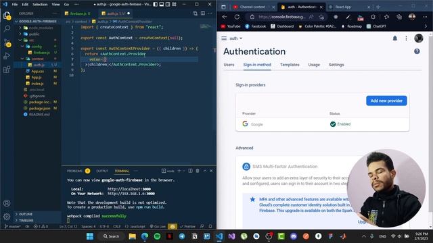Screen dimensions: 433x243
Task: Open the Firebase three-dot options menu
Action: [x=406, y=38]
